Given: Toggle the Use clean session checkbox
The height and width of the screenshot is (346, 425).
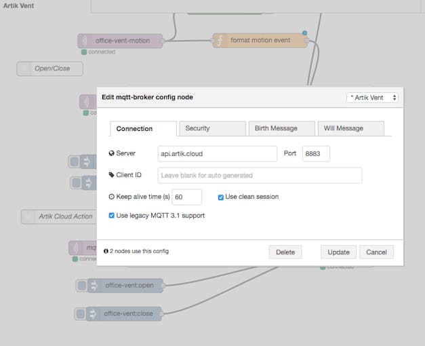Looking at the screenshot, I should pyautogui.click(x=221, y=197).
